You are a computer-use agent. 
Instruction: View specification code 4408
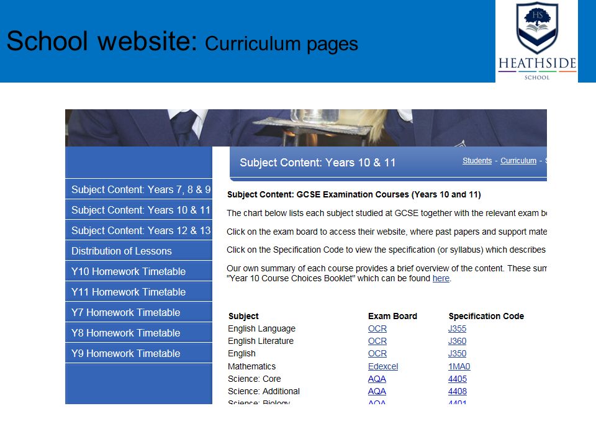point(458,392)
